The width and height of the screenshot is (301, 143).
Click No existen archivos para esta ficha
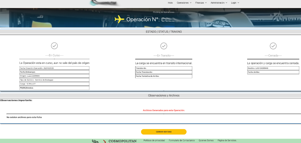click(24, 117)
